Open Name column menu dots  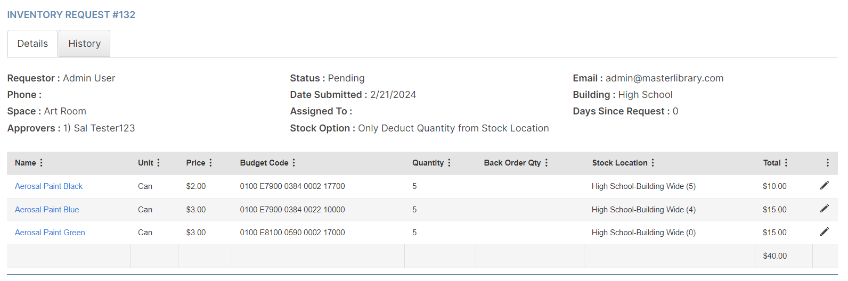(42, 163)
